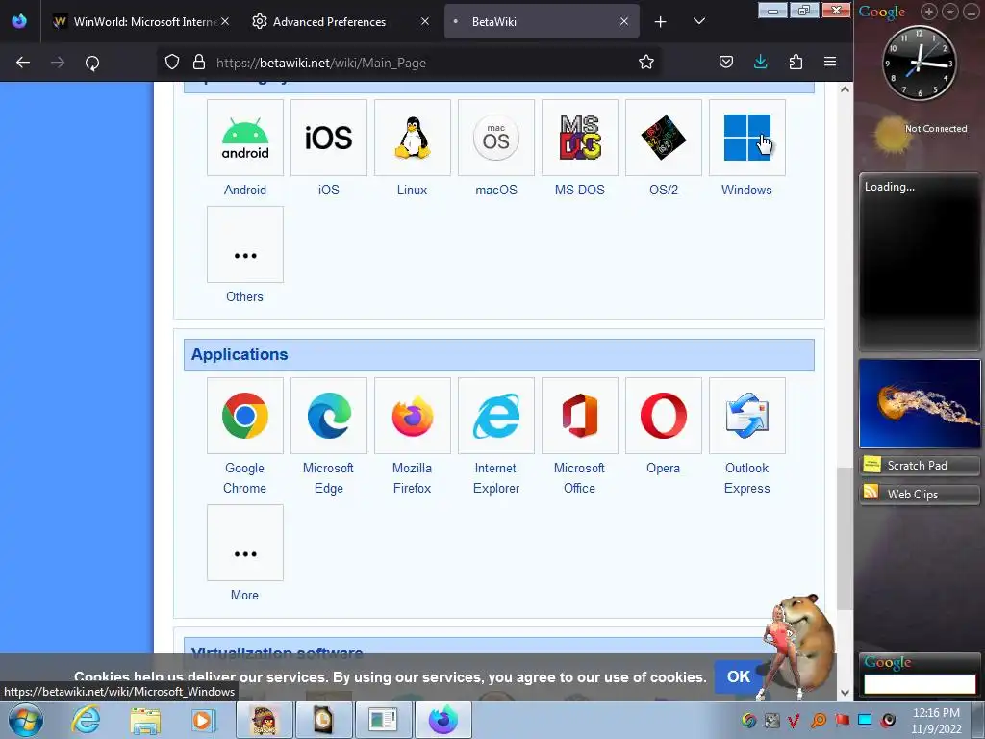Open the Google Chrome icon
The width and height of the screenshot is (985, 739).
coord(245,416)
